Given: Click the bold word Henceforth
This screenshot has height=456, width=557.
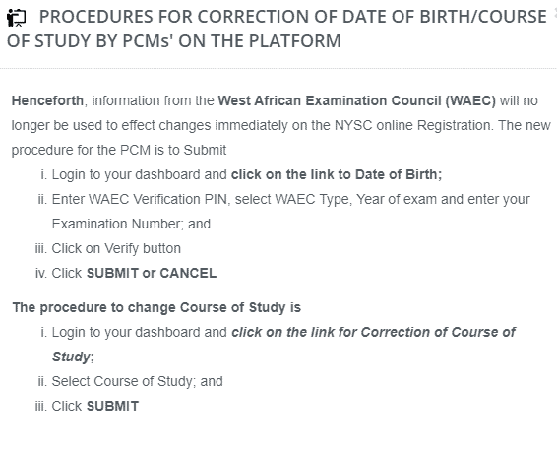Looking at the screenshot, I should coord(47,100).
